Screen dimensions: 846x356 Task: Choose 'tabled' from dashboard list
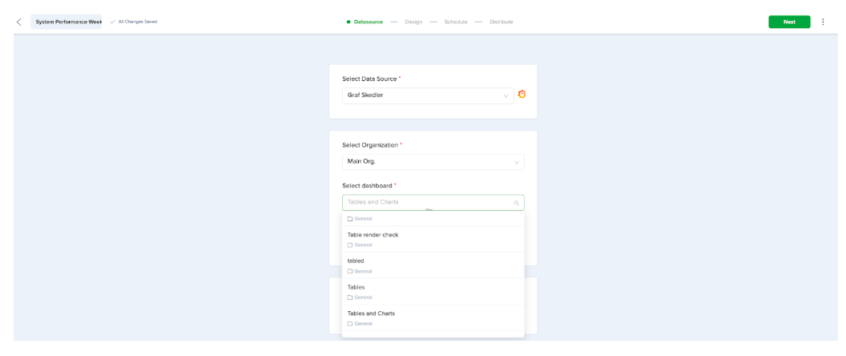click(x=356, y=261)
